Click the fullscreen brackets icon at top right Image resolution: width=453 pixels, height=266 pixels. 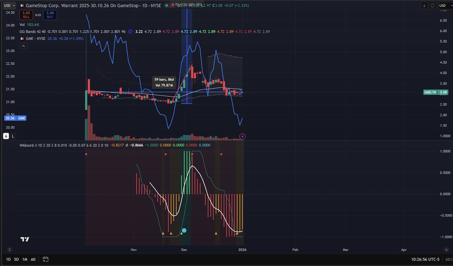click(432, 6)
